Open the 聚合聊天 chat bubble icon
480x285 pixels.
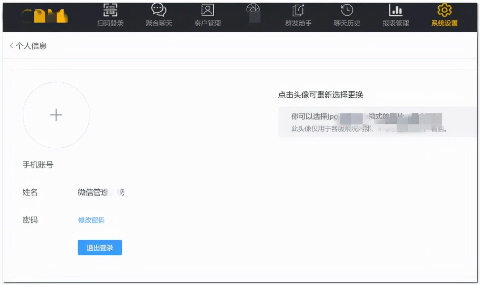[158, 10]
